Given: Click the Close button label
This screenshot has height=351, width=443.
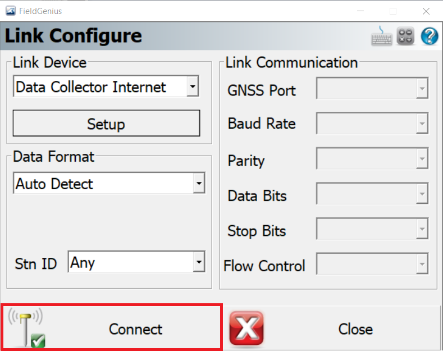Looking at the screenshot, I should click(355, 329).
